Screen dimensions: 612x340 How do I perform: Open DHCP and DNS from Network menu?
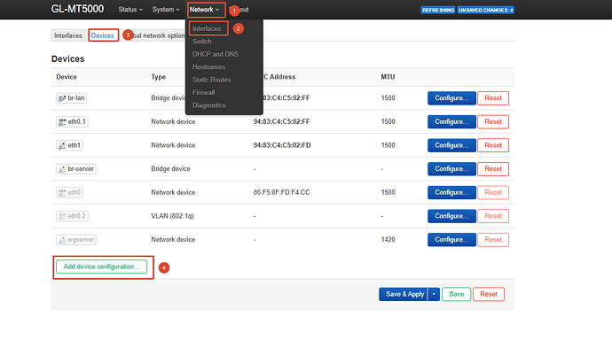pyautogui.click(x=216, y=54)
